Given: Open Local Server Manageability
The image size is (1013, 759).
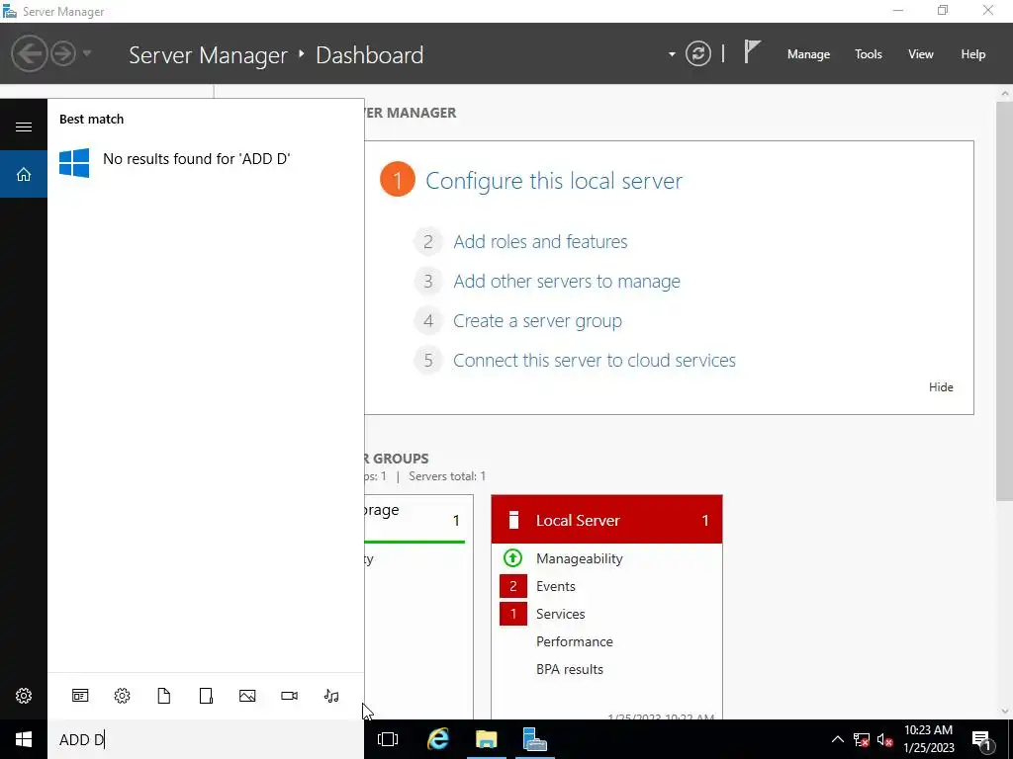Looking at the screenshot, I should pyautogui.click(x=580, y=559).
